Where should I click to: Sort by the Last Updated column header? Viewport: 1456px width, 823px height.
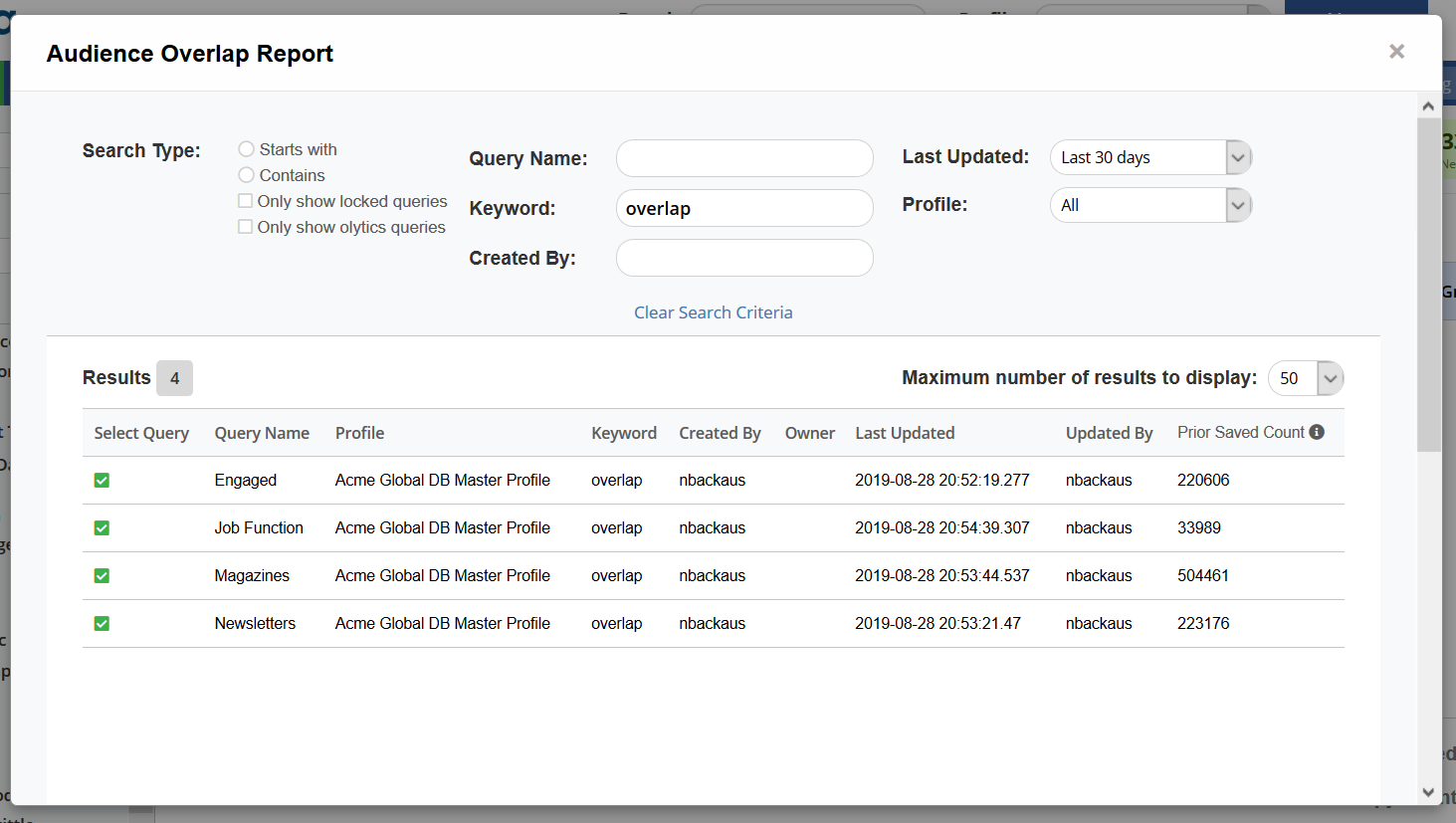tap(905, 433)
